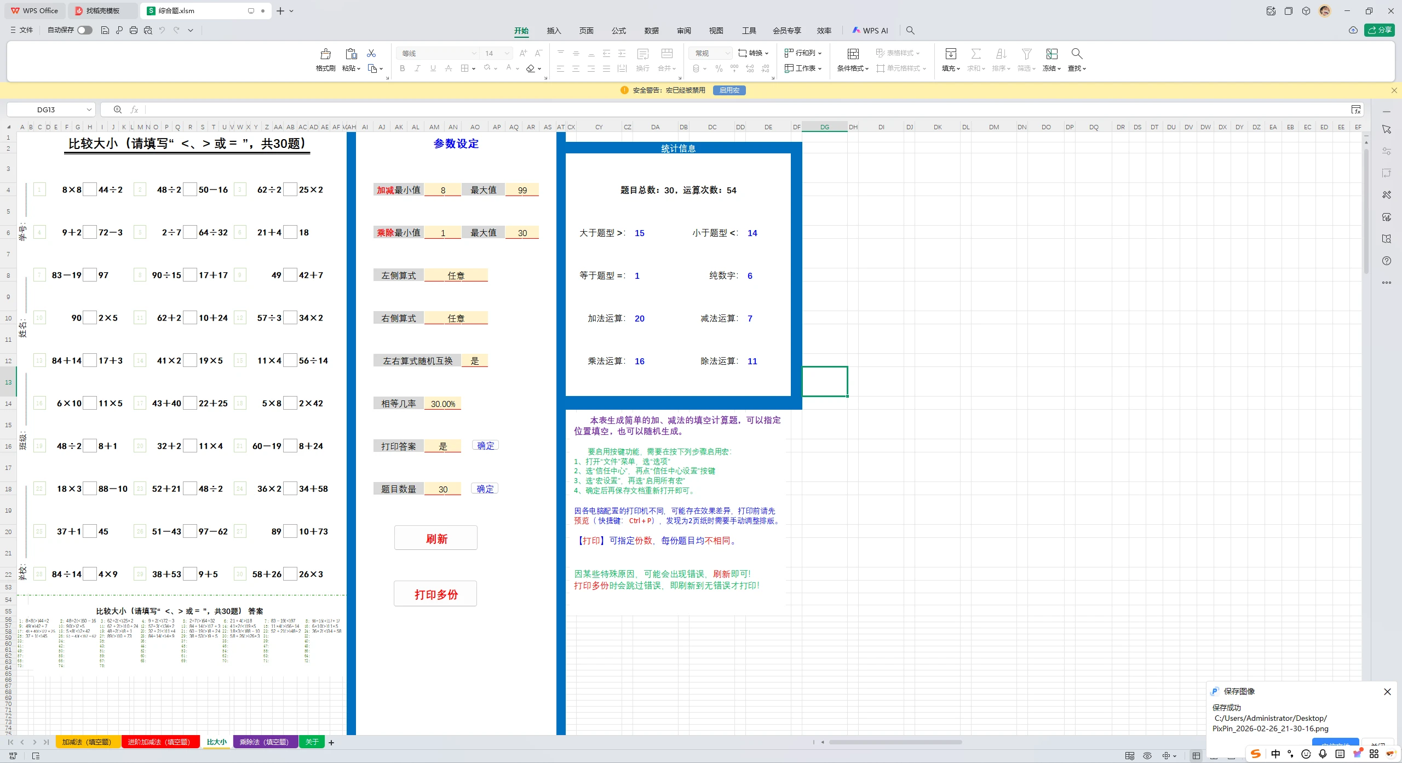
Task: Open the font name dropdown
Action: tap(472, 53)
